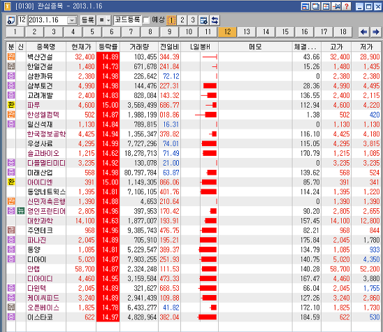Go to previous group page with left arrow
This screenshot has height=332, width=383.
click(363, 31)
